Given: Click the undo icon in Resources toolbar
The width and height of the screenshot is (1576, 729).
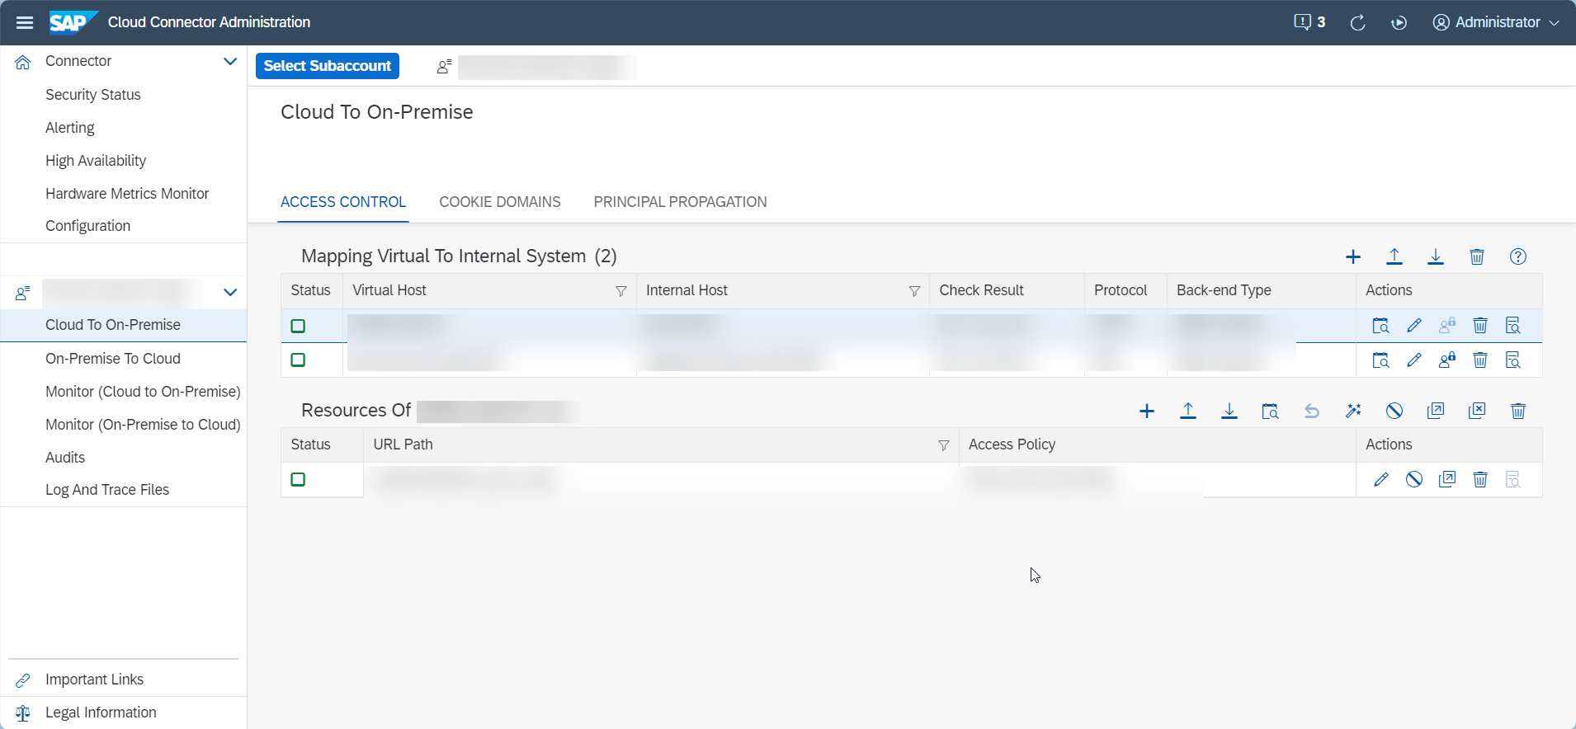Looking at the screenshot, I should coord(1312,411).
